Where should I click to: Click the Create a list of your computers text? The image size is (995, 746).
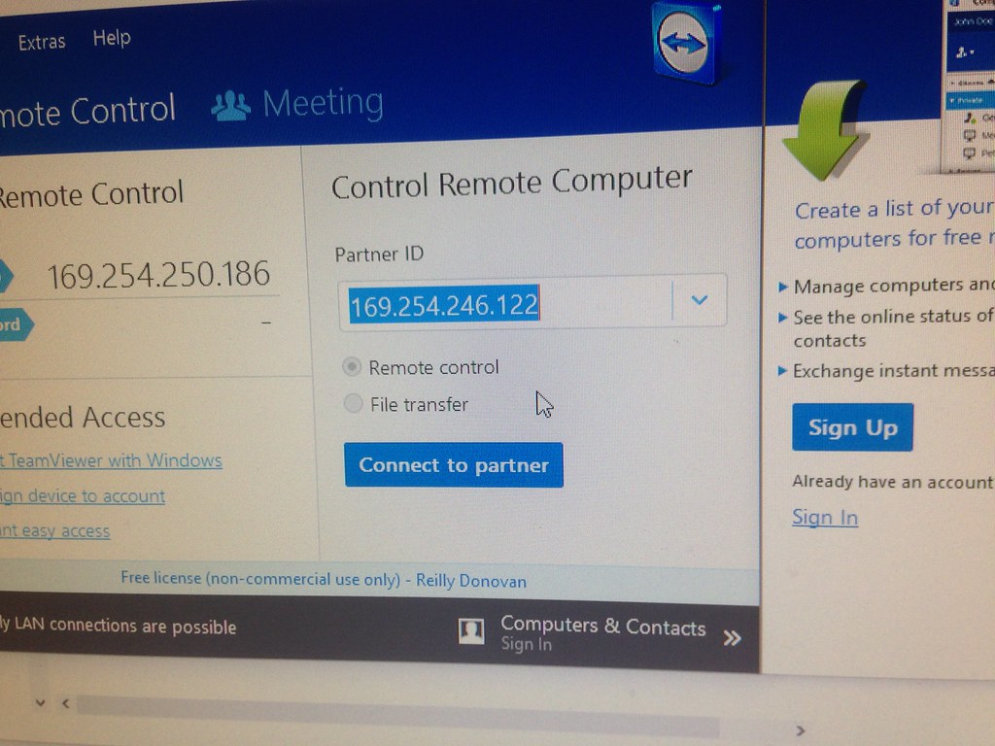pos(894,223)
